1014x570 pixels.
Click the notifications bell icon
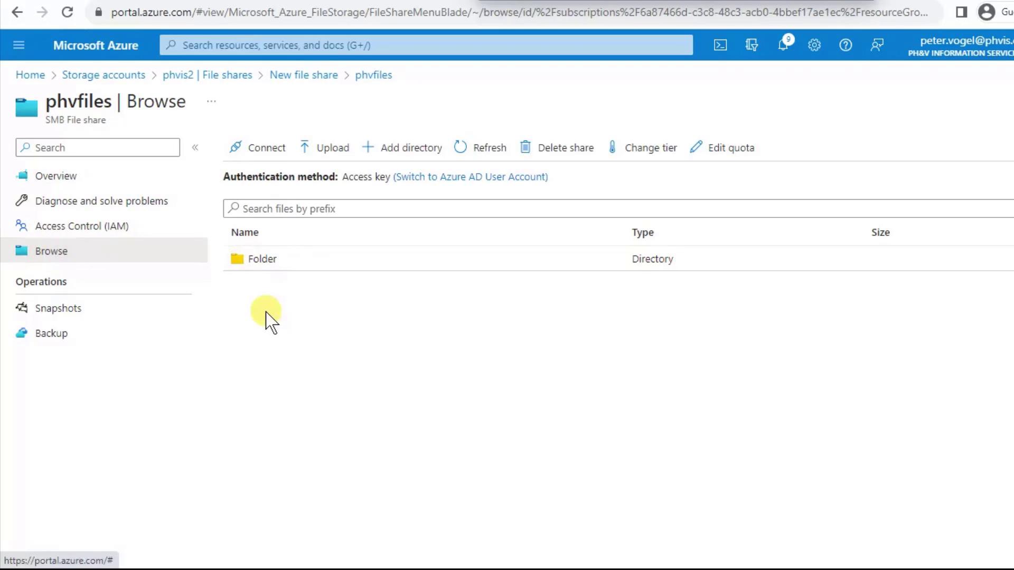(783, 45)
